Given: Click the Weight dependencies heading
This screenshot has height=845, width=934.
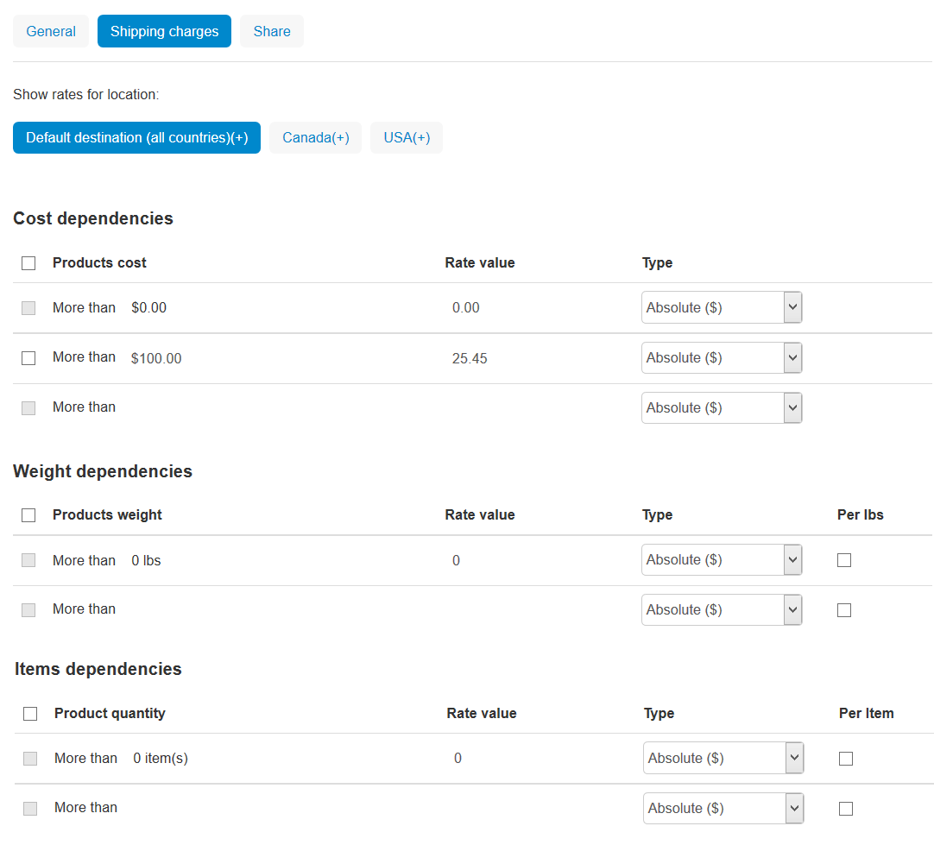Looking at the screenshot, I should [103, 471].
